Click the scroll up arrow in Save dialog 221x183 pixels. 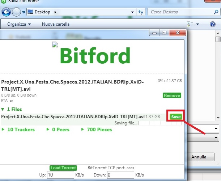[218, 33]
